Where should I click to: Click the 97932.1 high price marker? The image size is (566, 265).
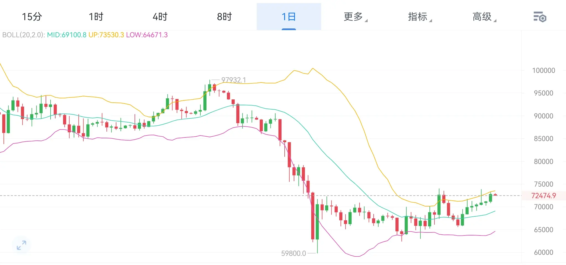point(233,80)
